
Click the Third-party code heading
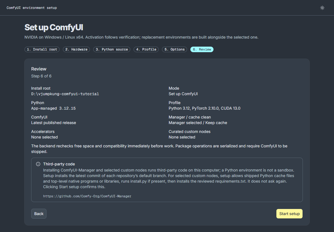click(x=59, y=164)
